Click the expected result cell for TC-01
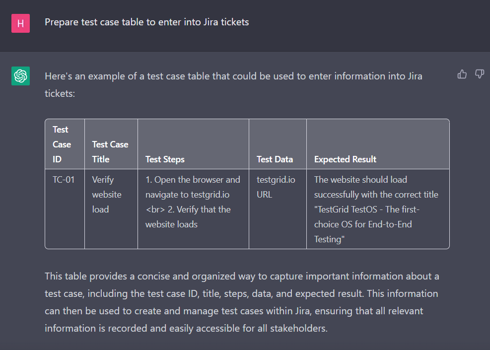Screen dimensions: 490x350 point(376,209)
